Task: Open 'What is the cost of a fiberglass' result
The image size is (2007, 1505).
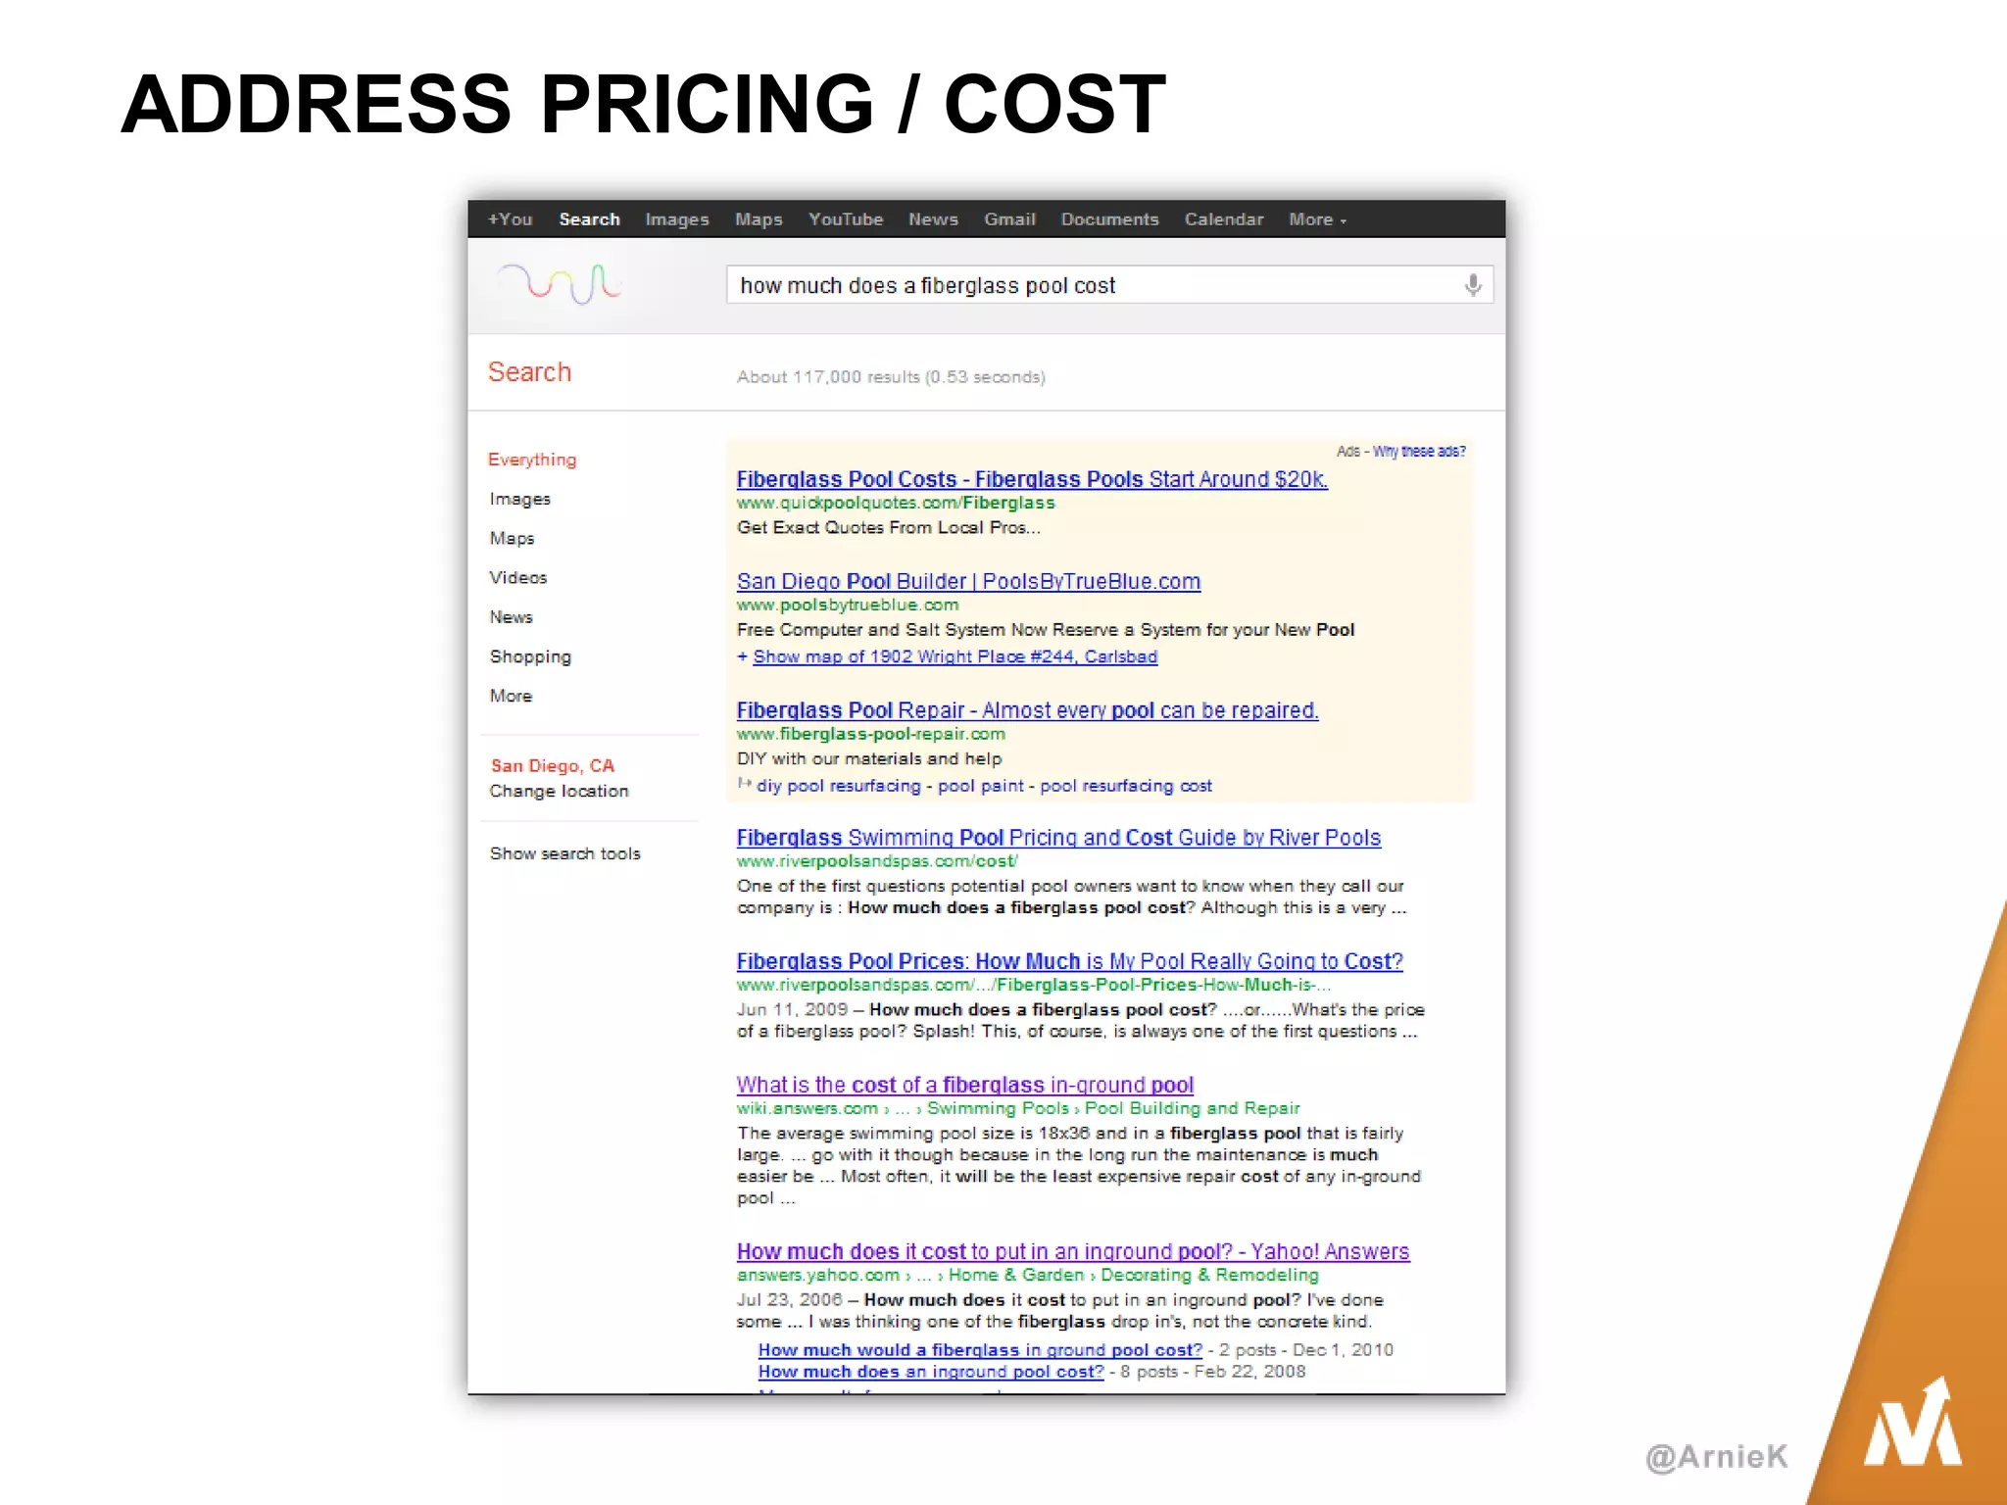Action: (x=964, y=1085)
